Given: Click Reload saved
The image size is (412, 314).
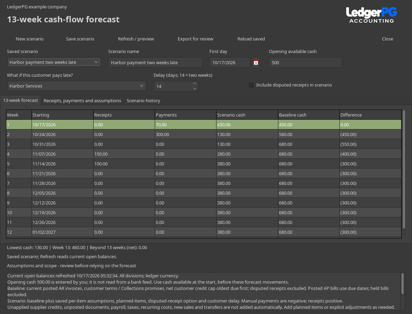Looking at the screenshot, I should click(x=251, y=39).
